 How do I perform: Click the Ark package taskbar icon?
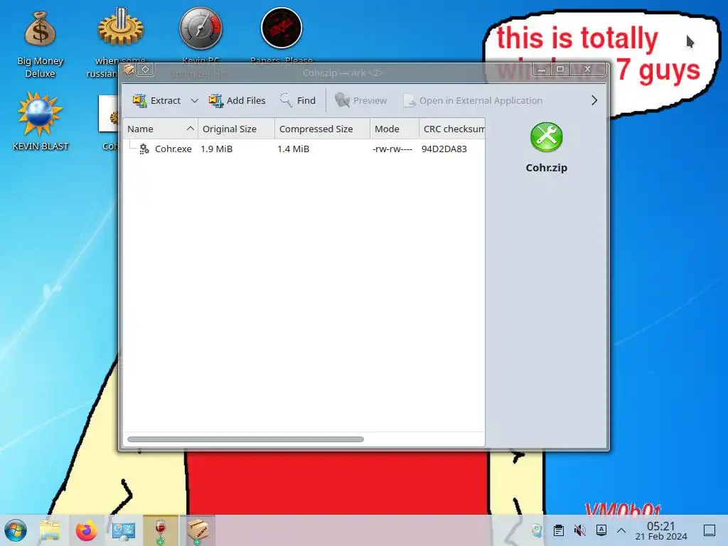coord(198,530)
